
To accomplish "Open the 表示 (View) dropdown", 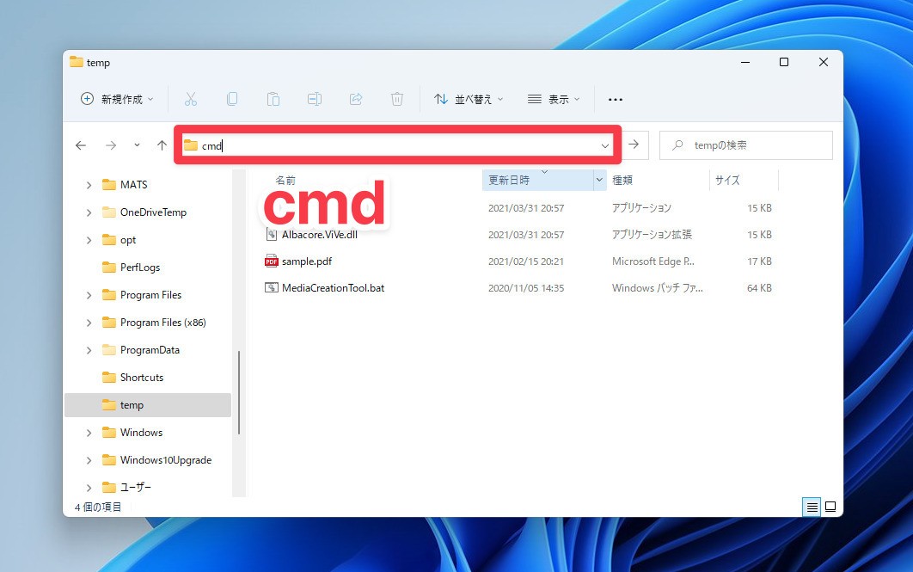I will [x=554, y=99].
